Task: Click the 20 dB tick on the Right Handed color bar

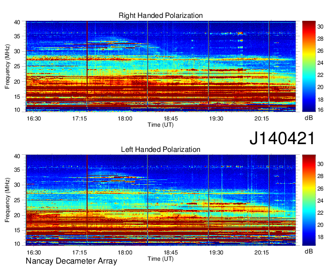Action: 320,87
